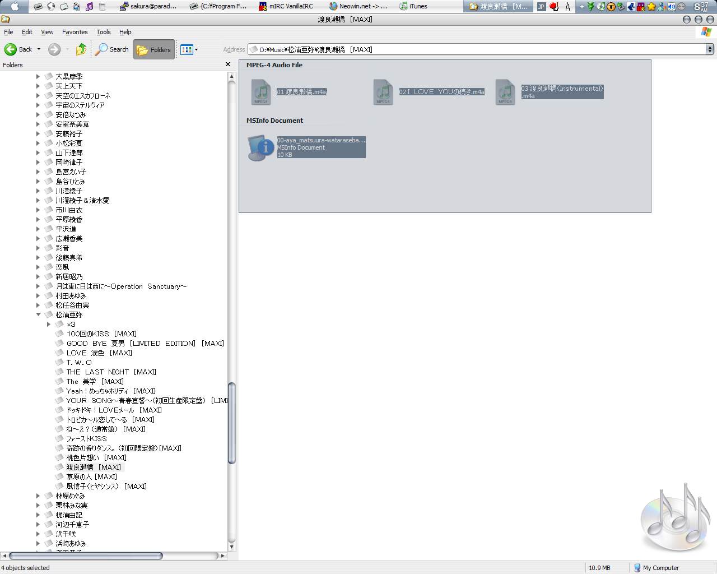This screenshot has height=574, width=717.
Task: Expand the ×3 subfolder node
Action: point(49,325)
